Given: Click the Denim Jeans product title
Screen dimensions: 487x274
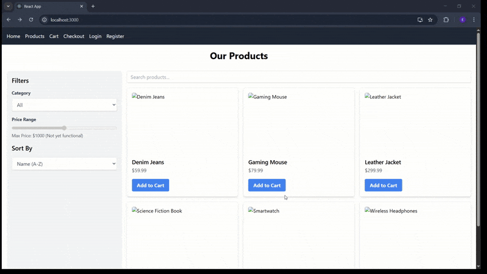Looking at the screenshot, I should point(148,162).
